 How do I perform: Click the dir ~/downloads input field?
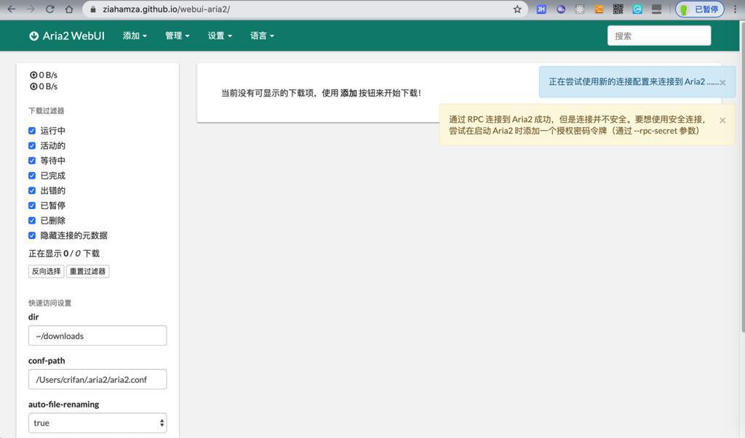pos(97,336)
